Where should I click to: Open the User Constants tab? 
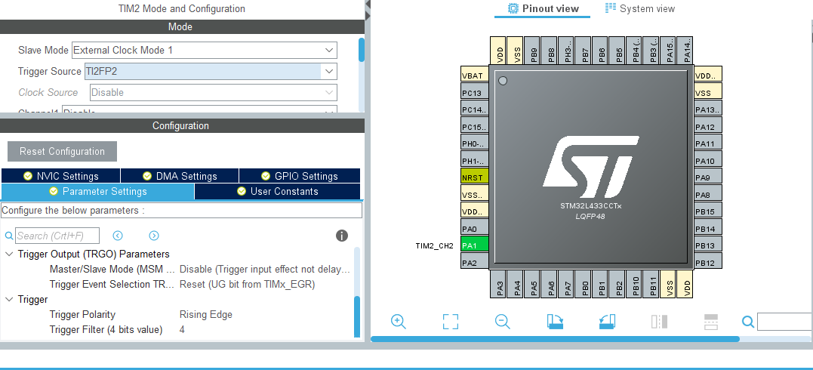click(x=277, y=192)
